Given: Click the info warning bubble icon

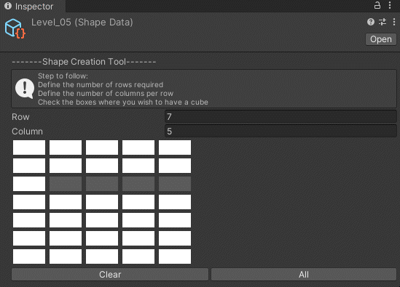Looking at the screenshot, I should pyautogui.click(x=25, y=89).
